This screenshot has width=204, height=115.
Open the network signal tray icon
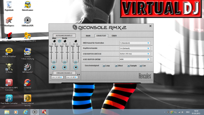coord(179,112)
